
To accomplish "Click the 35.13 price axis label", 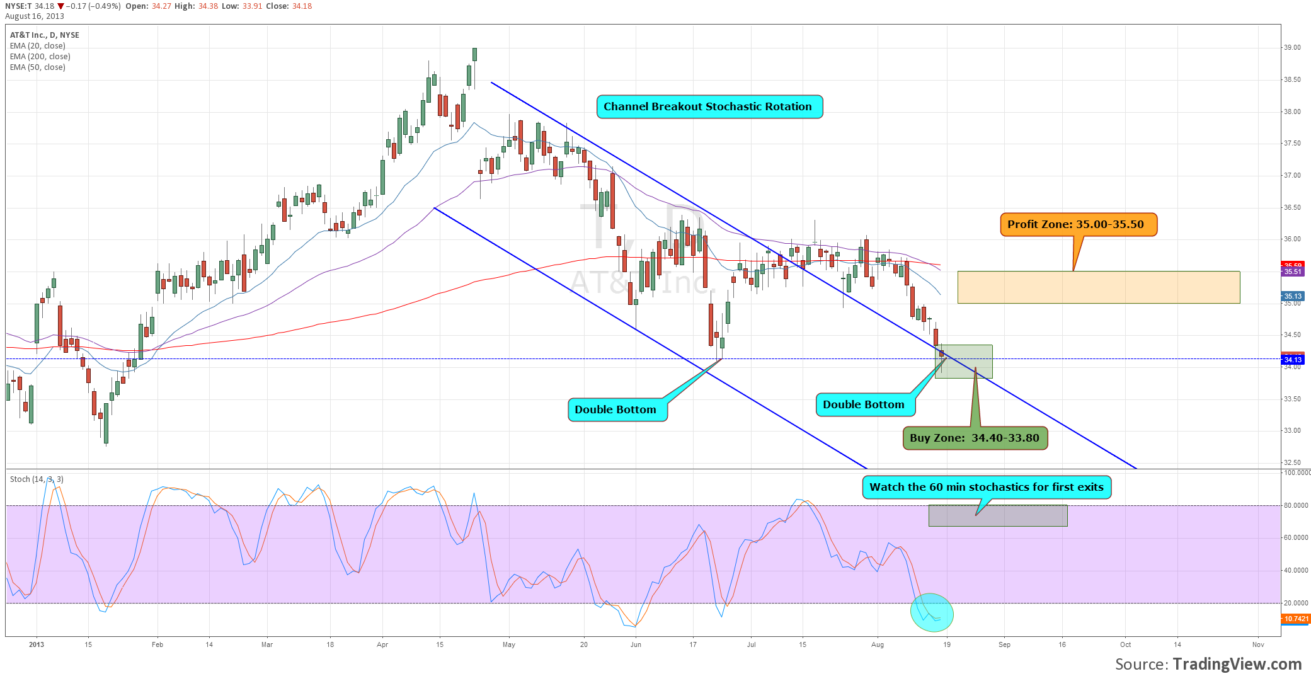I will point(1292,296).
